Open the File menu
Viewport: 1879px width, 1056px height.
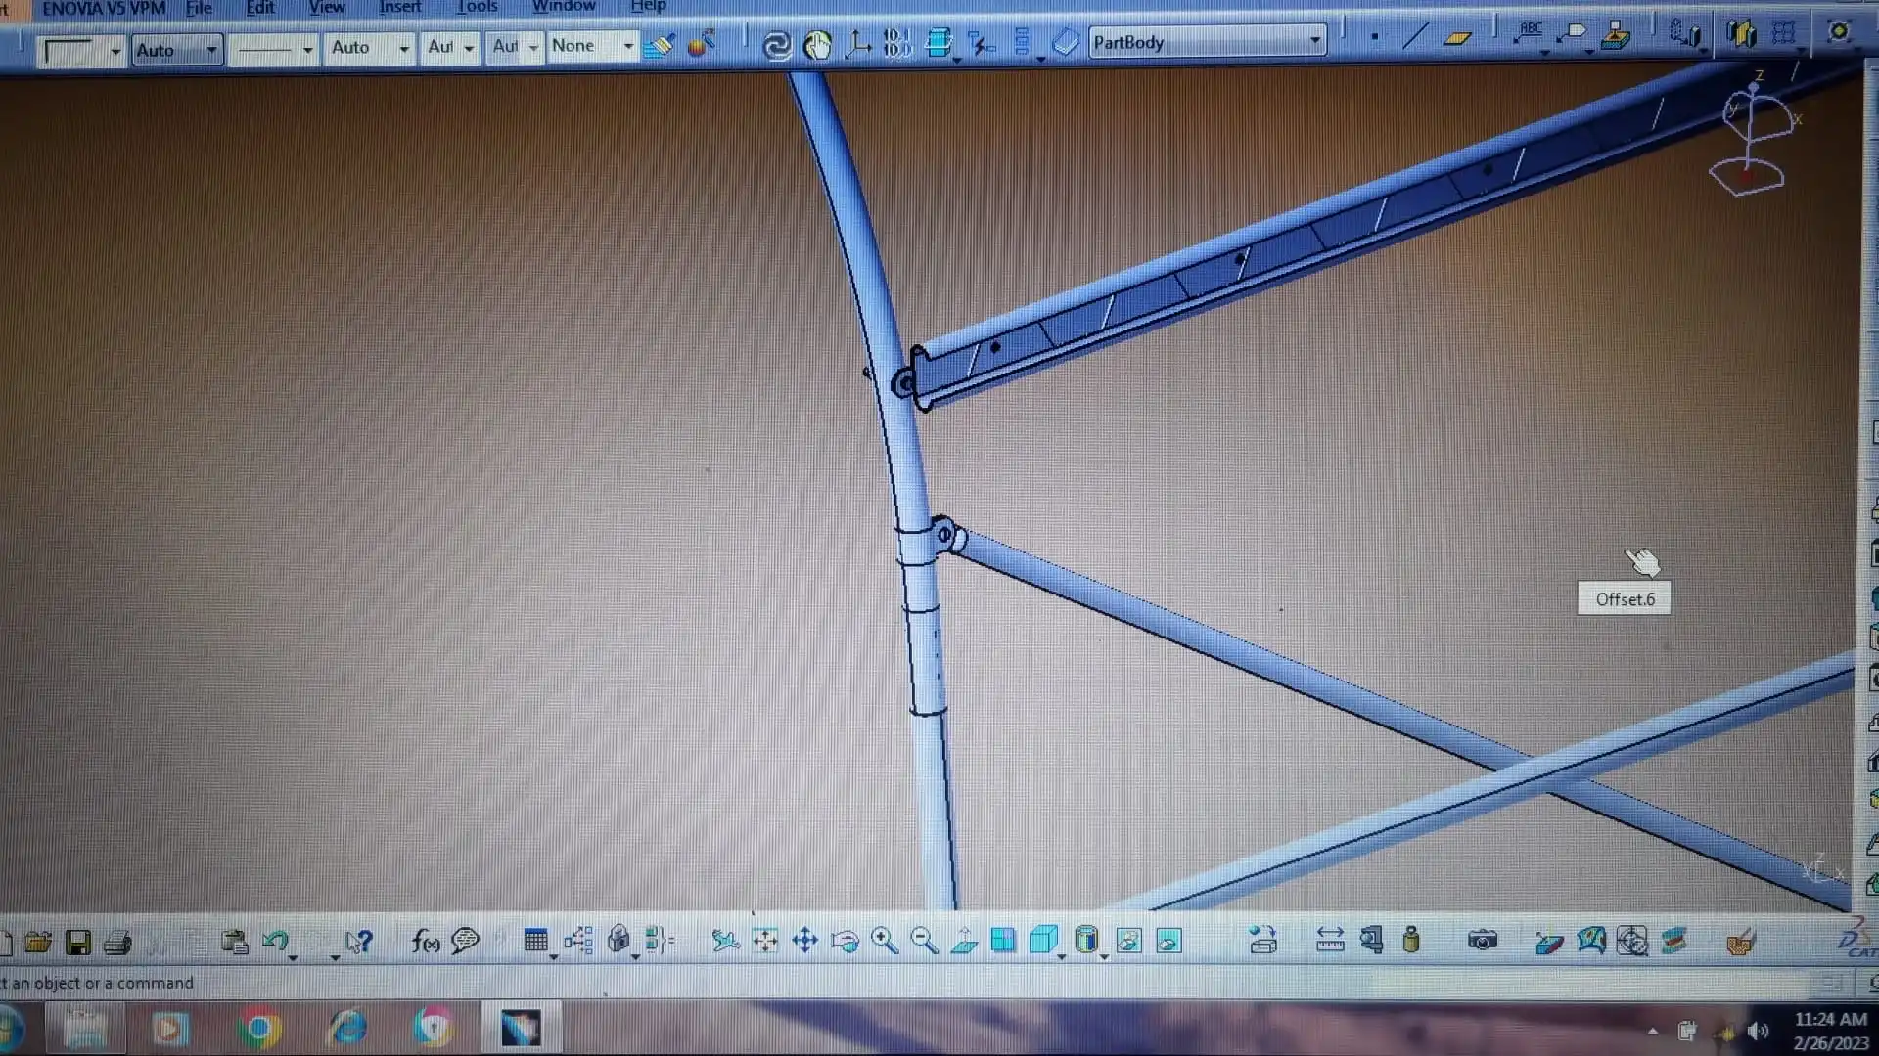click(x=199, y=8)
